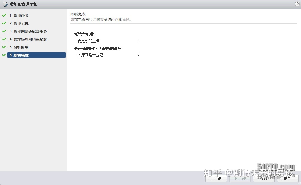Cancel the wizard with 取消
Screen dimensions: 301x185
pyautogui.click(x=288, y=179)
